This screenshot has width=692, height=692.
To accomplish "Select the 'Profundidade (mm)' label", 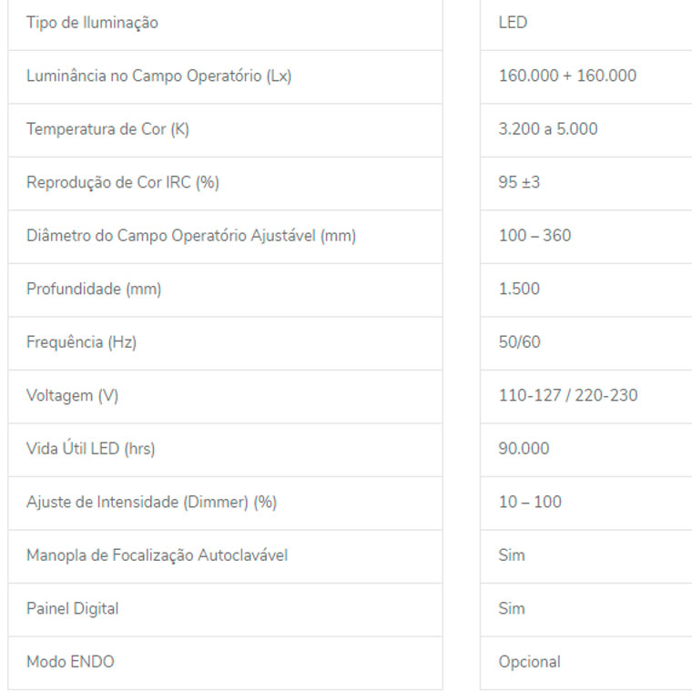I will coord(94,289).
